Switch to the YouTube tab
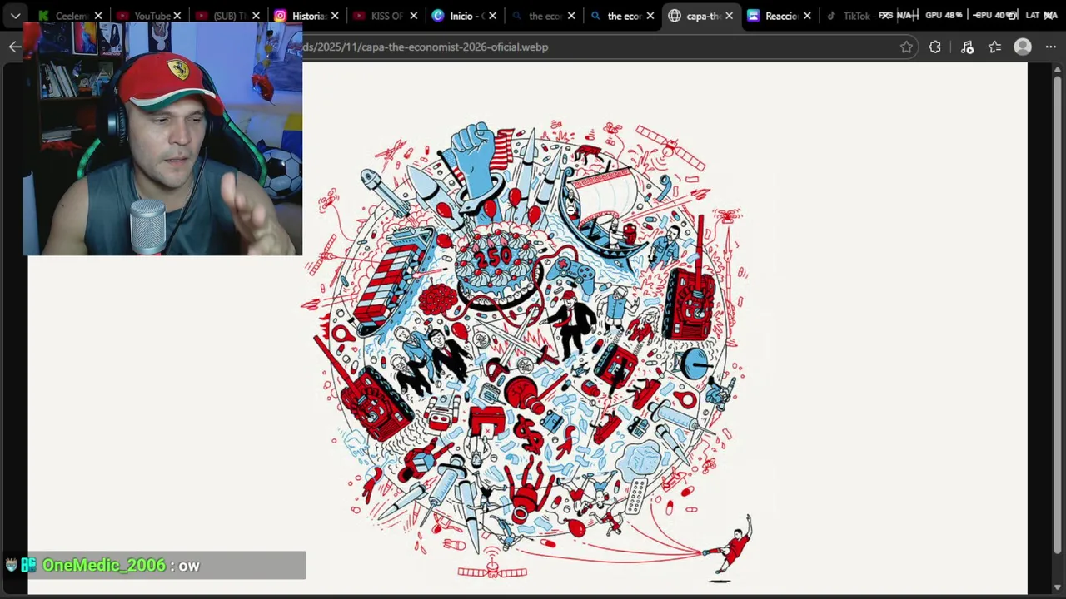The height and width of the screenshot is (599, 1066). [x=150, y=16]
